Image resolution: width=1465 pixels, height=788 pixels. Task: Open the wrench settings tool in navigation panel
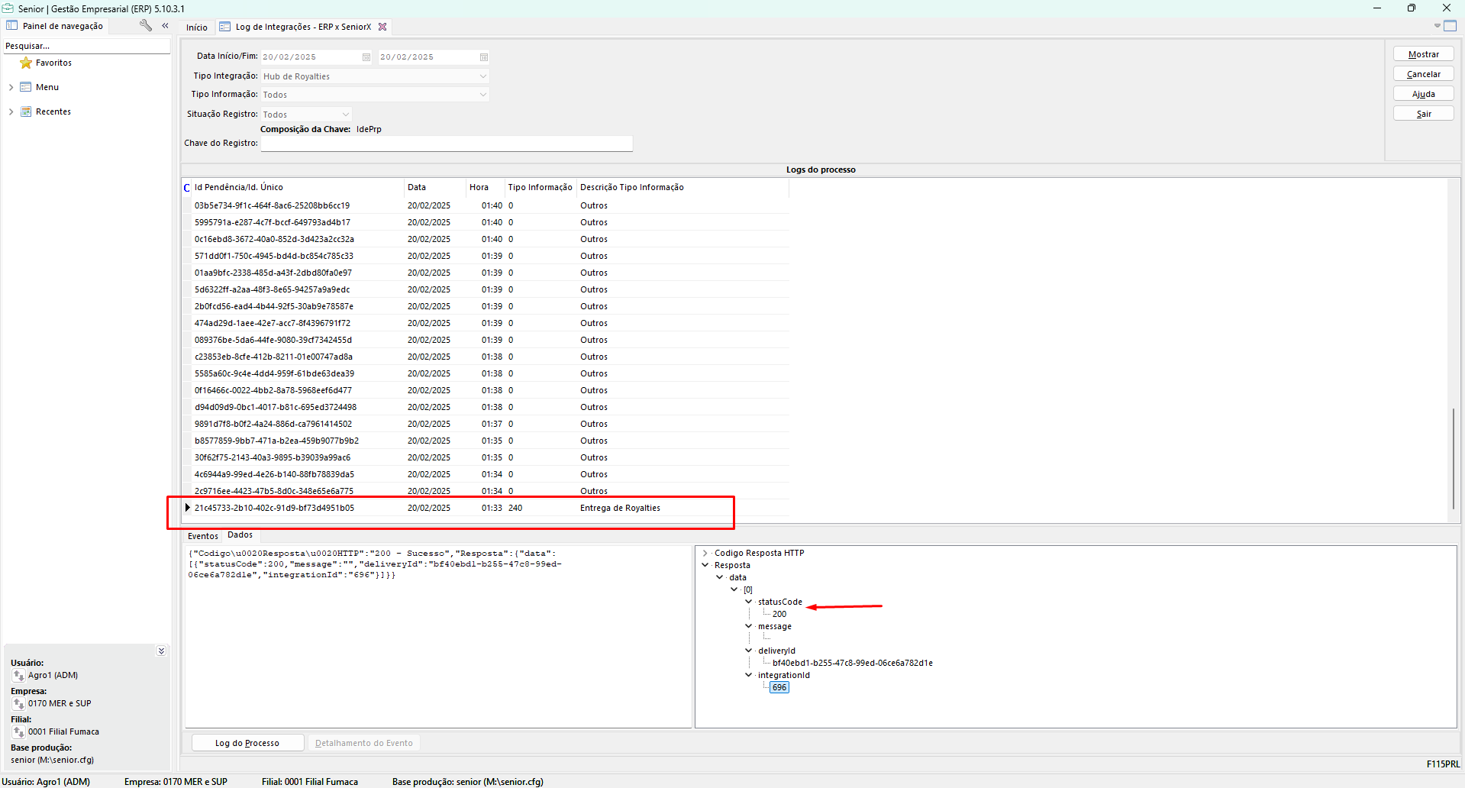[145, 25]
